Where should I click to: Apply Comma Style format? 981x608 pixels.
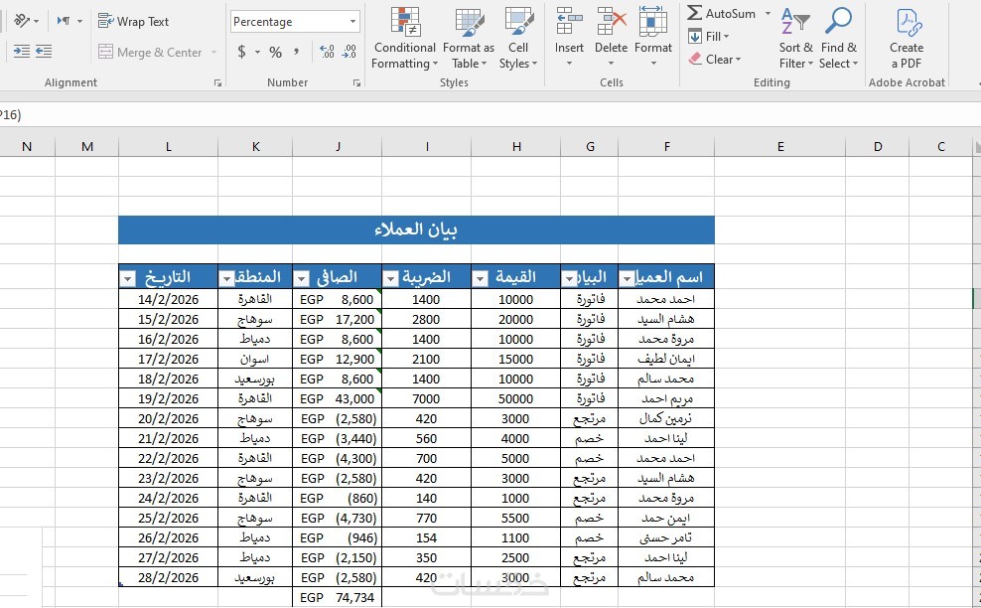(x=296, y=52)
